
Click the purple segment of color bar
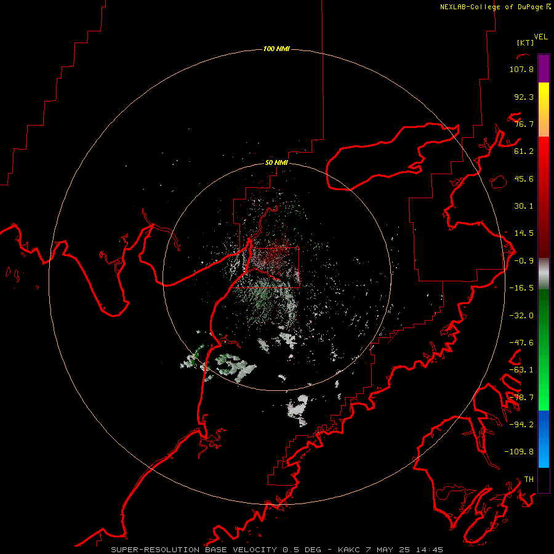coord(544,68)
